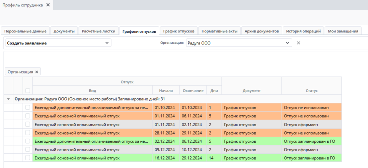
Task: Check the row starting 01.10.2024
Action: (x=28, y=108)
